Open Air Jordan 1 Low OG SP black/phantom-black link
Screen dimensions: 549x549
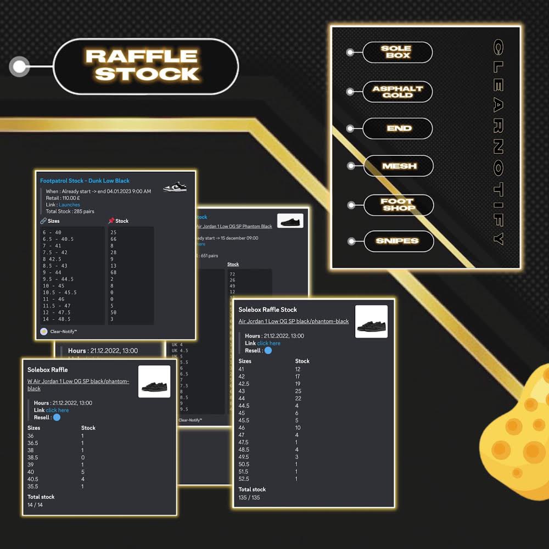(293, 321)
